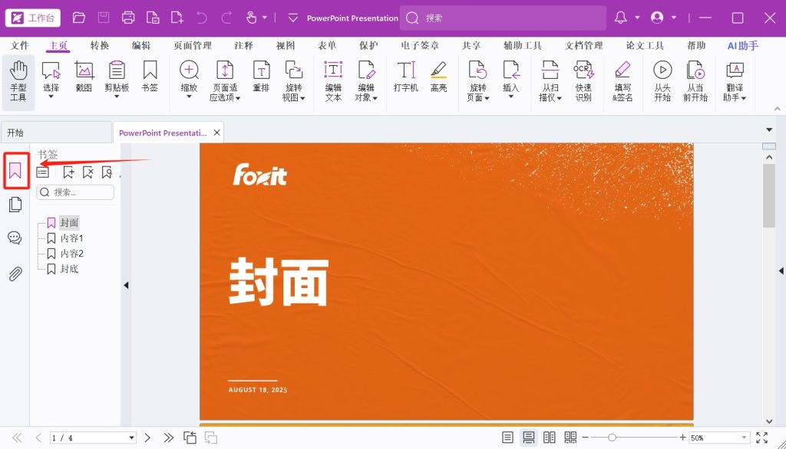Screen dimensions: 786x449
Task: Click the zoom slider handle
Action: (612, 438)
